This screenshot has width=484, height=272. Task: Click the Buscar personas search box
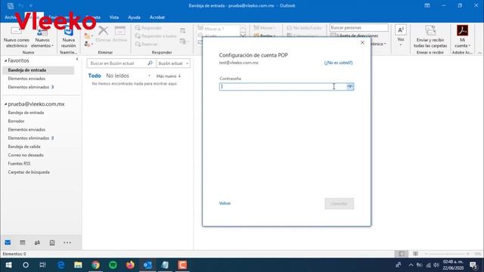click(358, 28)
